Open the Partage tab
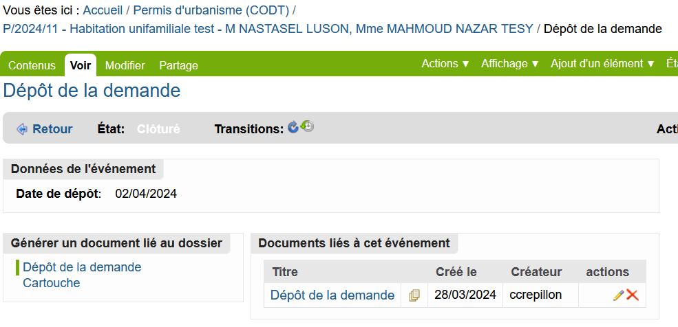The width and height of the screenshot is (678, 327). click(x=178, y=65)
